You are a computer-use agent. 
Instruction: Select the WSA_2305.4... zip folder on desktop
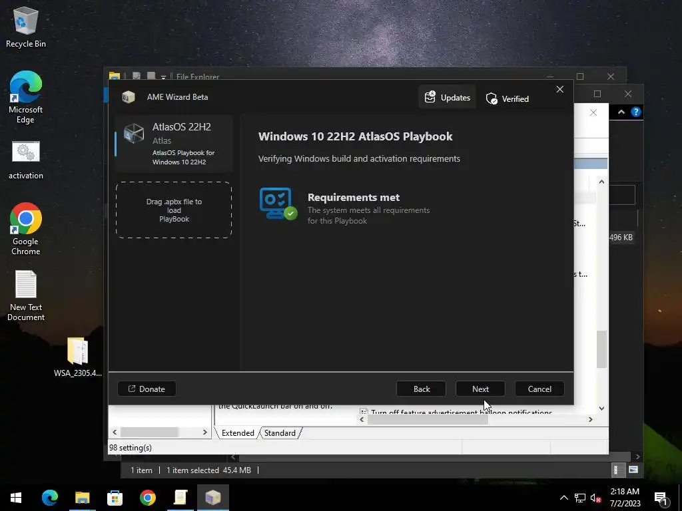click(78, 357)
